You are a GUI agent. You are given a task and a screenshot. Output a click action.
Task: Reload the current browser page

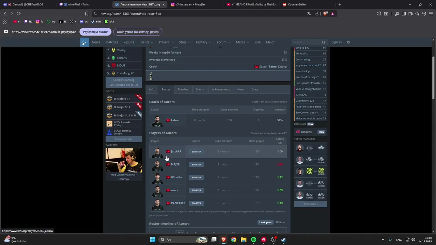coord(18,14)
